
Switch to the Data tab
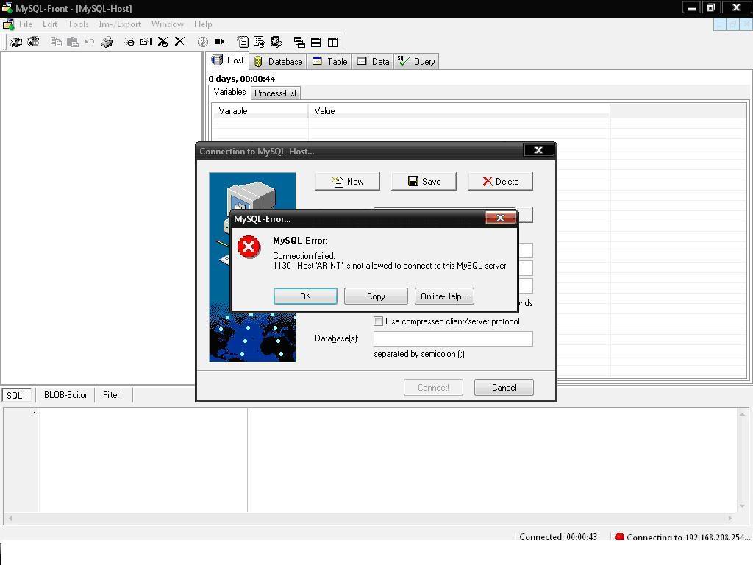pyautogui.click(x=373, y=62)
